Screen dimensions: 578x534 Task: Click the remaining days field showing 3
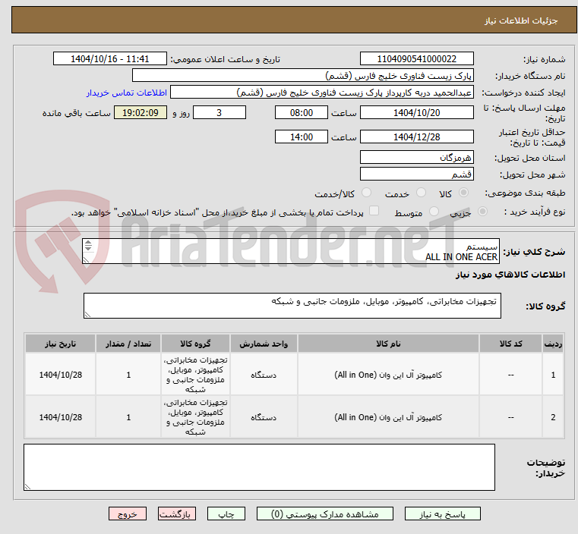point(220,112)
